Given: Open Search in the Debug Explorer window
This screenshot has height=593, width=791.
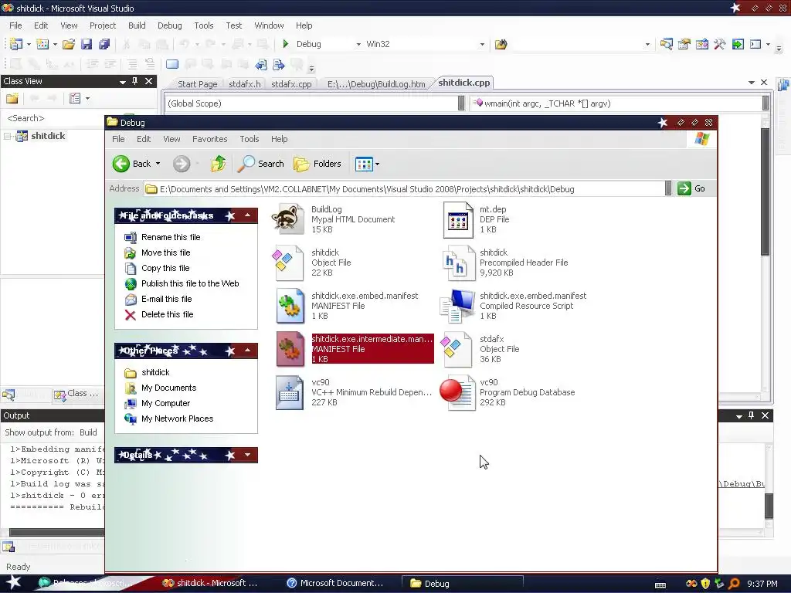Looking at the screenshot, I should tap(261, 164).
